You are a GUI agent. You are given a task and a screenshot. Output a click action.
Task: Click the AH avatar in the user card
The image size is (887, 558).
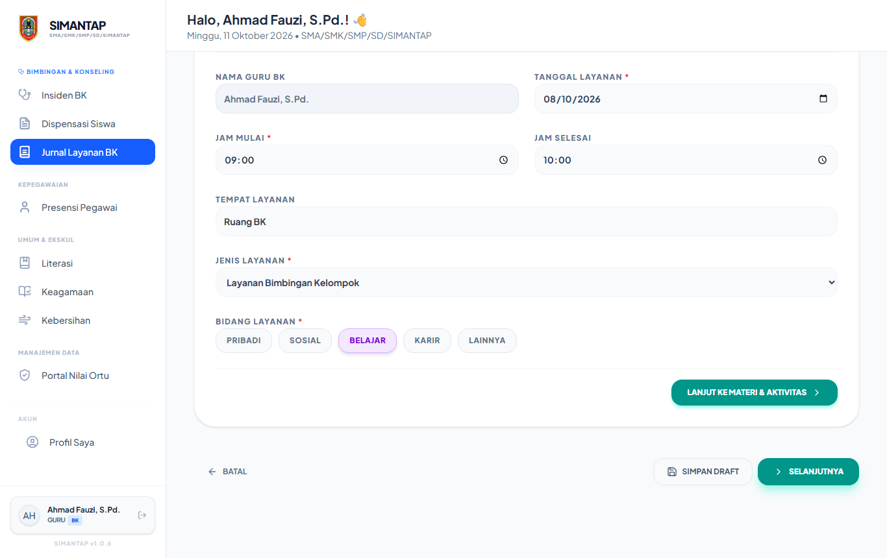coord(29,516)
